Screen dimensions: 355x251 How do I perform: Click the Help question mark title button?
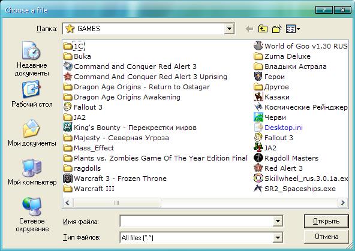(x=324, y=10)
